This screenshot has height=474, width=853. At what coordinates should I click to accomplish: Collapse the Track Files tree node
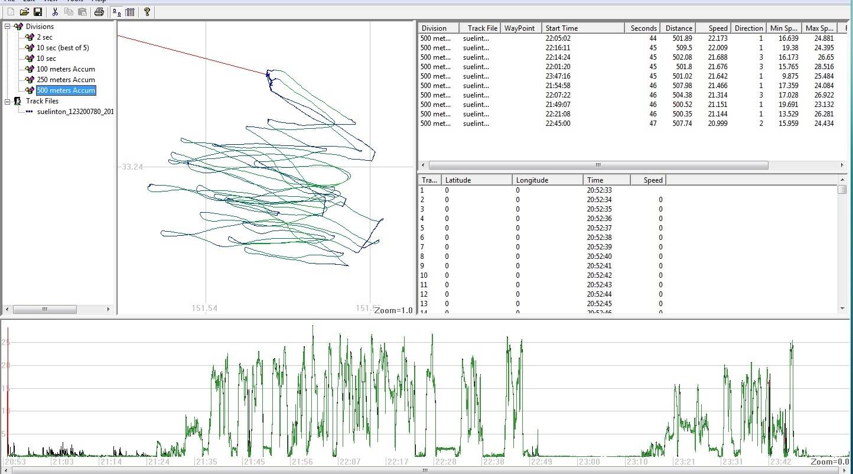point(8,101)
